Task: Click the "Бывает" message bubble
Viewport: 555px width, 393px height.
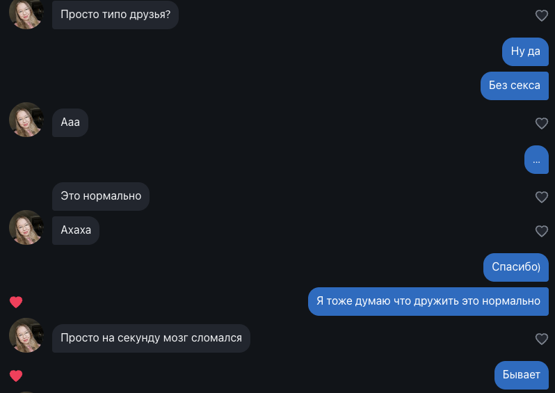Action: pos(521,375)
